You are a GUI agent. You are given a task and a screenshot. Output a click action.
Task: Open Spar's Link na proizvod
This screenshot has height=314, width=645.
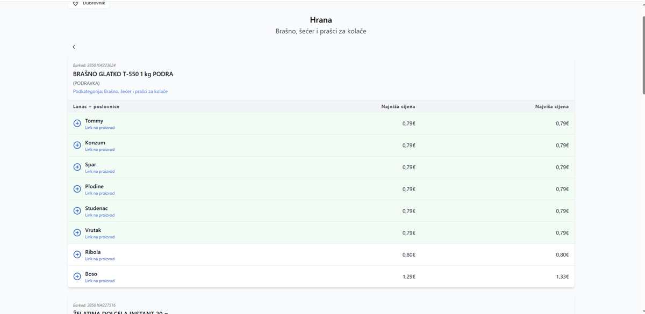(99, 171)
